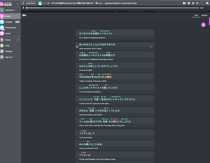Star the highlighted Yuyu greeting subtitle line

point(151,47)
